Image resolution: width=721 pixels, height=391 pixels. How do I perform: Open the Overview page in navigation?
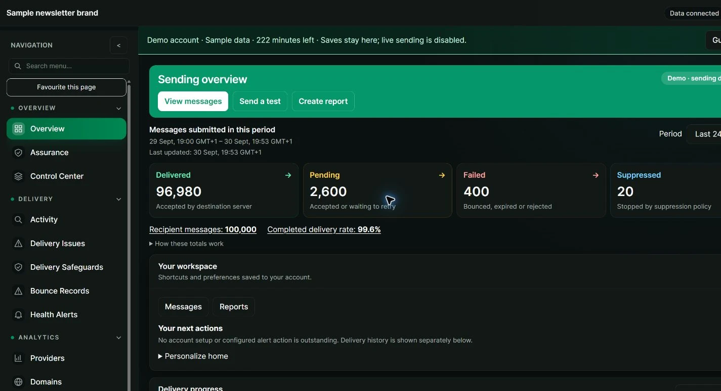66,129
